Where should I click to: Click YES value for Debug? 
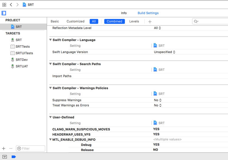click(156, 145)
